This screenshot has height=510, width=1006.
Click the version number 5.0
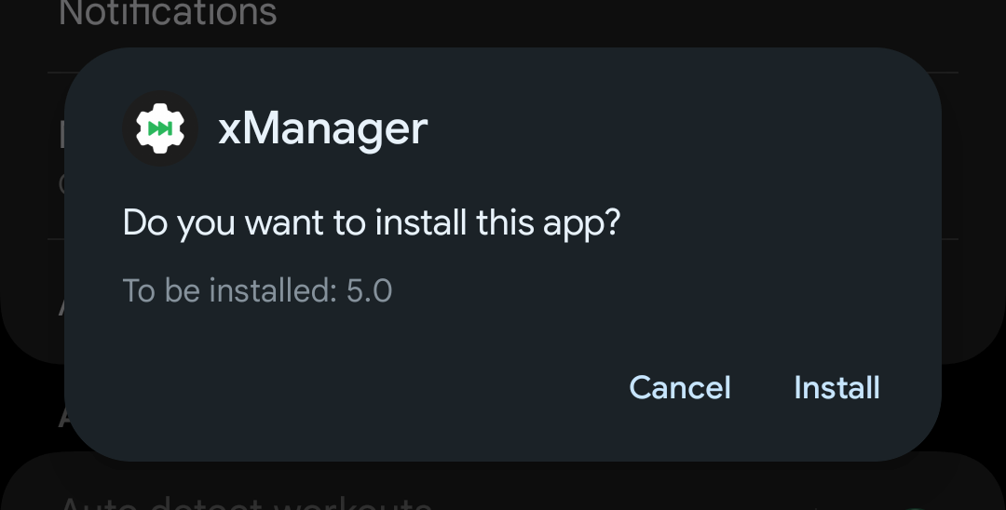point(369,291)
